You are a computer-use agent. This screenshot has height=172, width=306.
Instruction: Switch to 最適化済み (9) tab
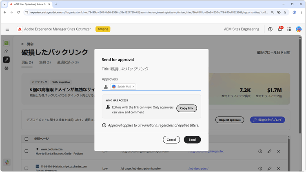click(68, 62)
